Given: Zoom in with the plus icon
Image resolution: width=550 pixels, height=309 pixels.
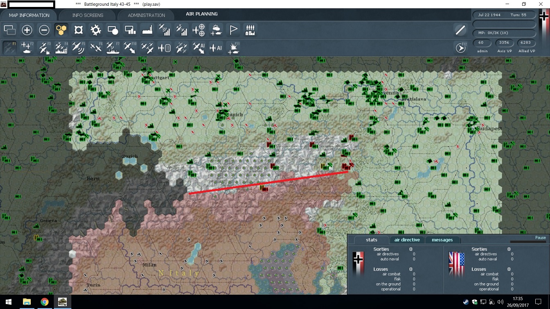Looking at the screenshot, I should point(27,30).
